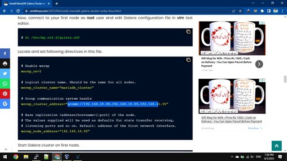Share the article on Pinterest
Screen dimensions: 287x161
point(5,93)
